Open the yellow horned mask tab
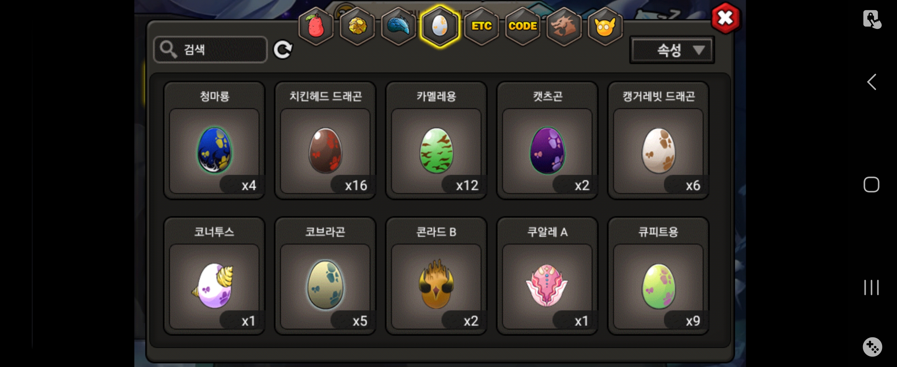 coord(605,27)
